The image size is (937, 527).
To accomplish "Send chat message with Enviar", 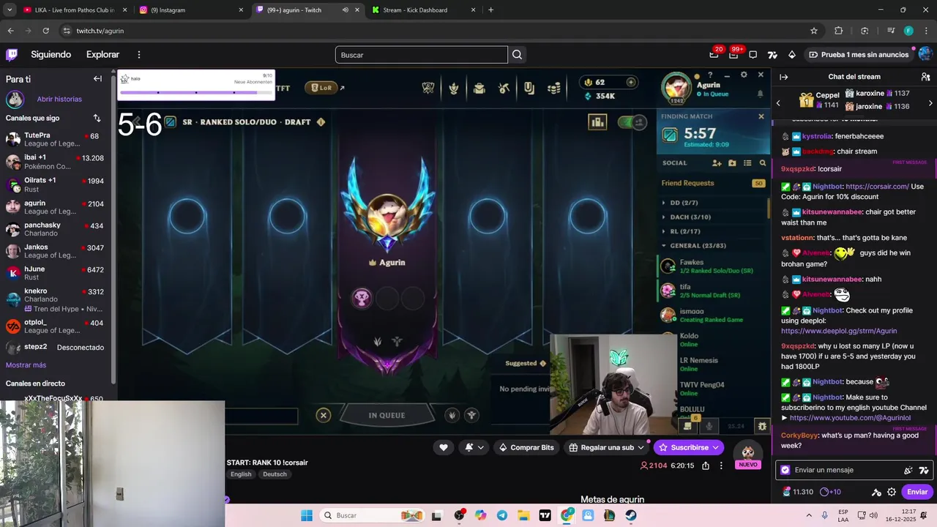I will click(917, 492).
